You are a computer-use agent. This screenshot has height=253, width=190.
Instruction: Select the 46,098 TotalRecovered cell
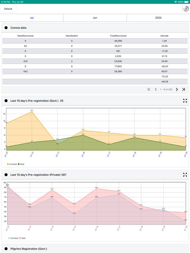click(118, 41)
